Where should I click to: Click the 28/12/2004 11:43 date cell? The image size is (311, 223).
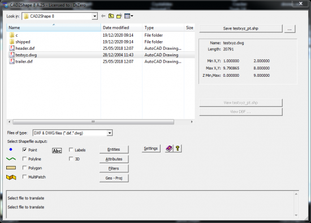click(x=118, y=55)
